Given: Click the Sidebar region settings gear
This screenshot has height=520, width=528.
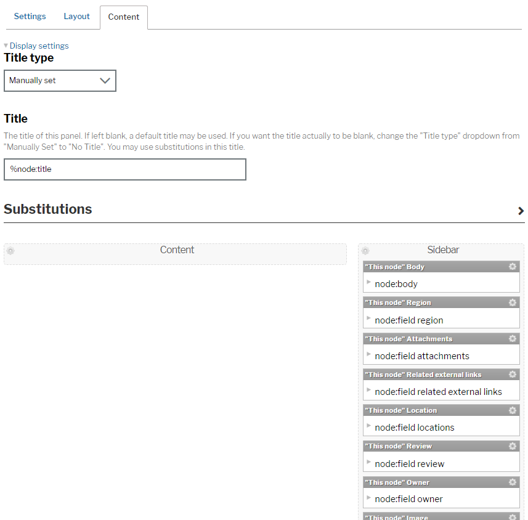Looking at the screenshot, I should point(365,250).
